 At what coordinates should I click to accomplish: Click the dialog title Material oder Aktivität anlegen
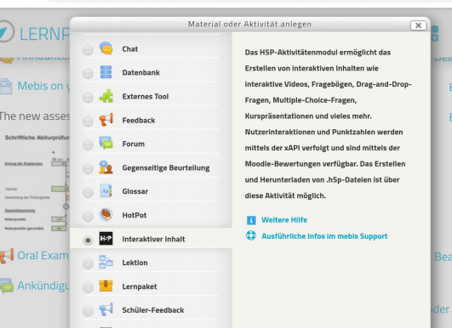(249, 24)
